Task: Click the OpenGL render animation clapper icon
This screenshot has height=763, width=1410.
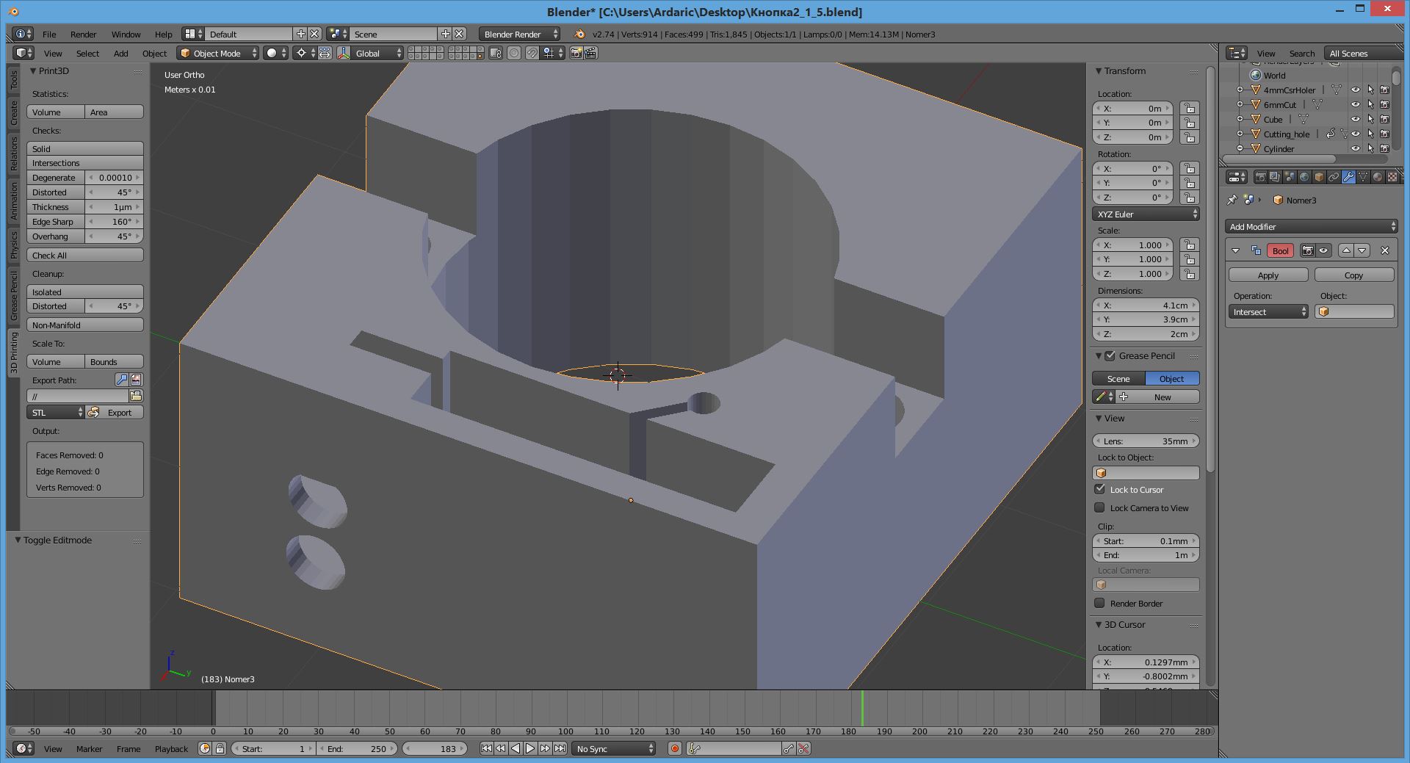Action: [x=590, y=53]
